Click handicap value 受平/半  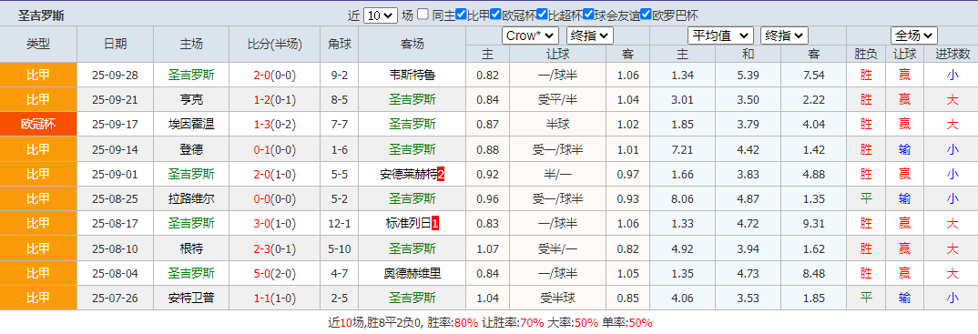click(557, 100)
